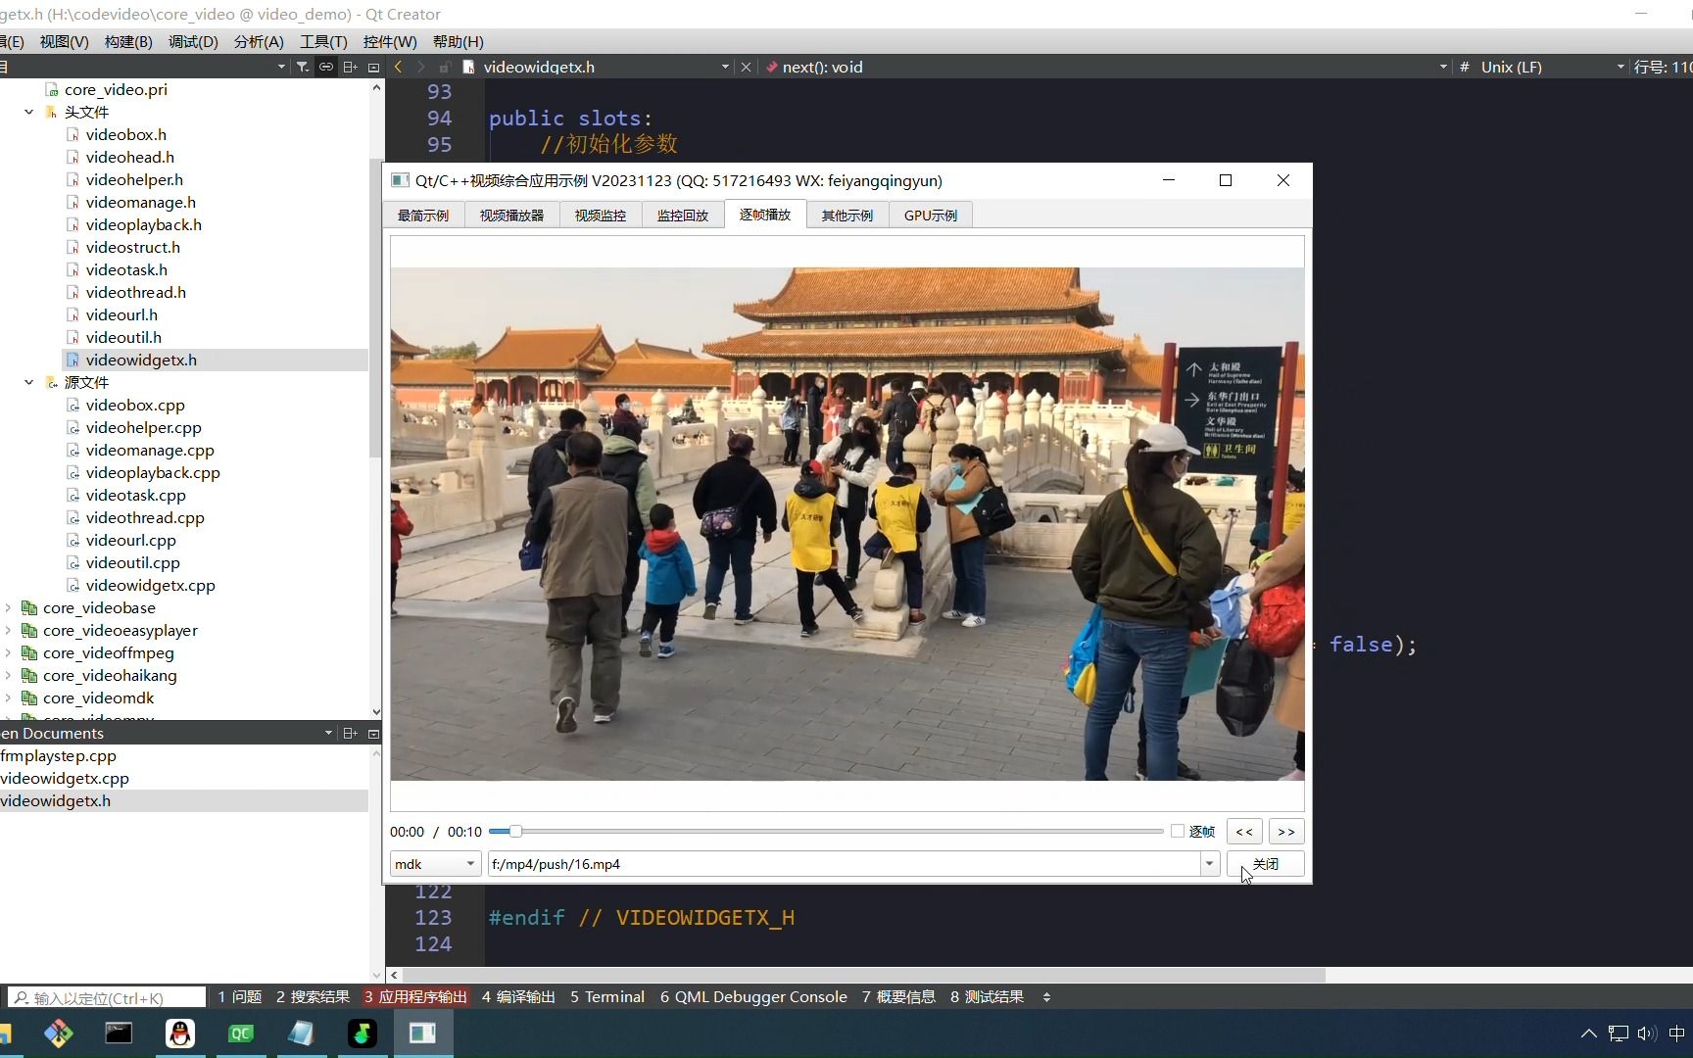Image resolution: width=1693 pixels, height=1058 pixels.
Task: Click the output pane selector up-down arrows
Action: pos(1046,996)
